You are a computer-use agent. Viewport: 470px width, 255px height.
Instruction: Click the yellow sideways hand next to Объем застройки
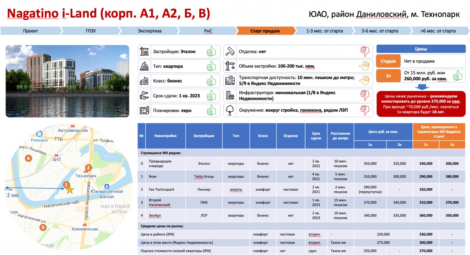pyautogui.click(x=364, y=66)
